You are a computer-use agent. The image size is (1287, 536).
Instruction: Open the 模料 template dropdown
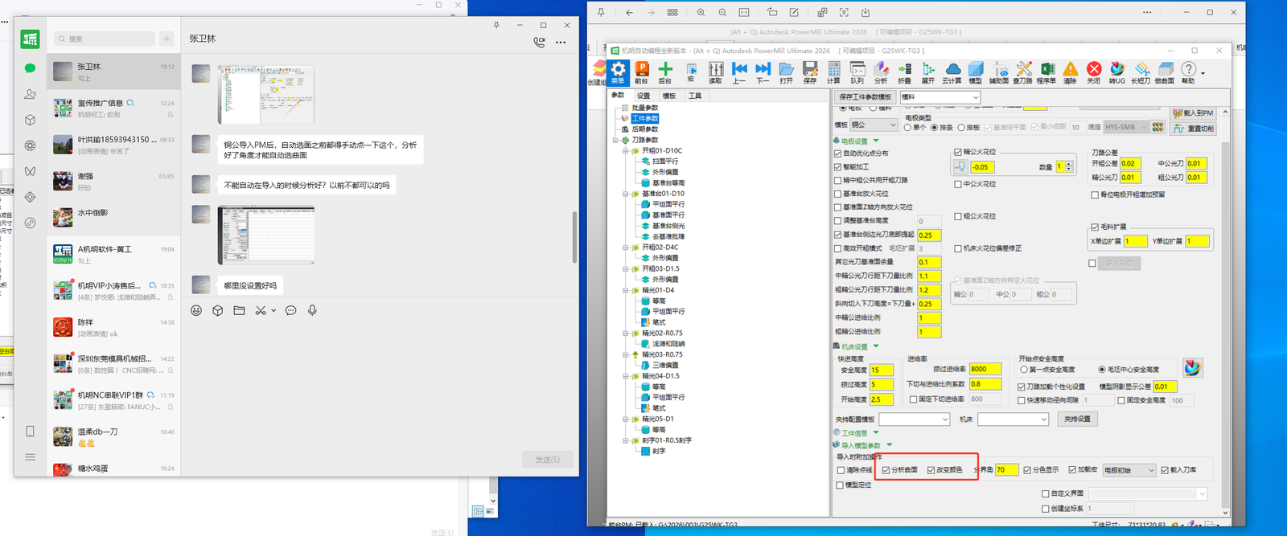click(x=940, y=97)
